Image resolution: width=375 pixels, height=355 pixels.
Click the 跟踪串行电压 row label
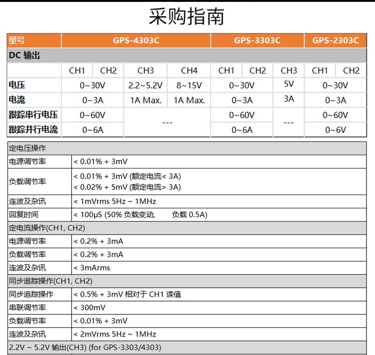pos(33,115)
